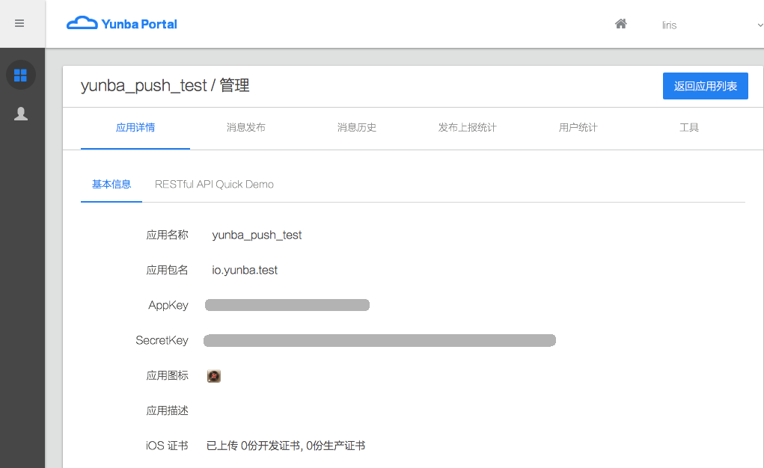Open the hamburger menu
764x468 pixels.
click(x=19, y=23)
